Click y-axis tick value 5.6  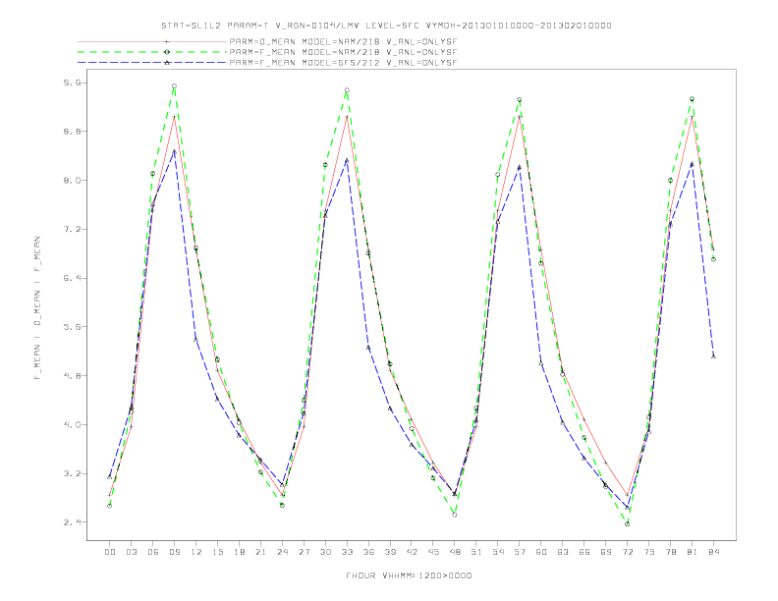pyautogui.click(x=71, y=327)
